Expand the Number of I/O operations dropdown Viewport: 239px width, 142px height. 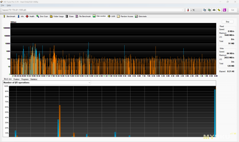pyautogui.click(x=89, y=82)
